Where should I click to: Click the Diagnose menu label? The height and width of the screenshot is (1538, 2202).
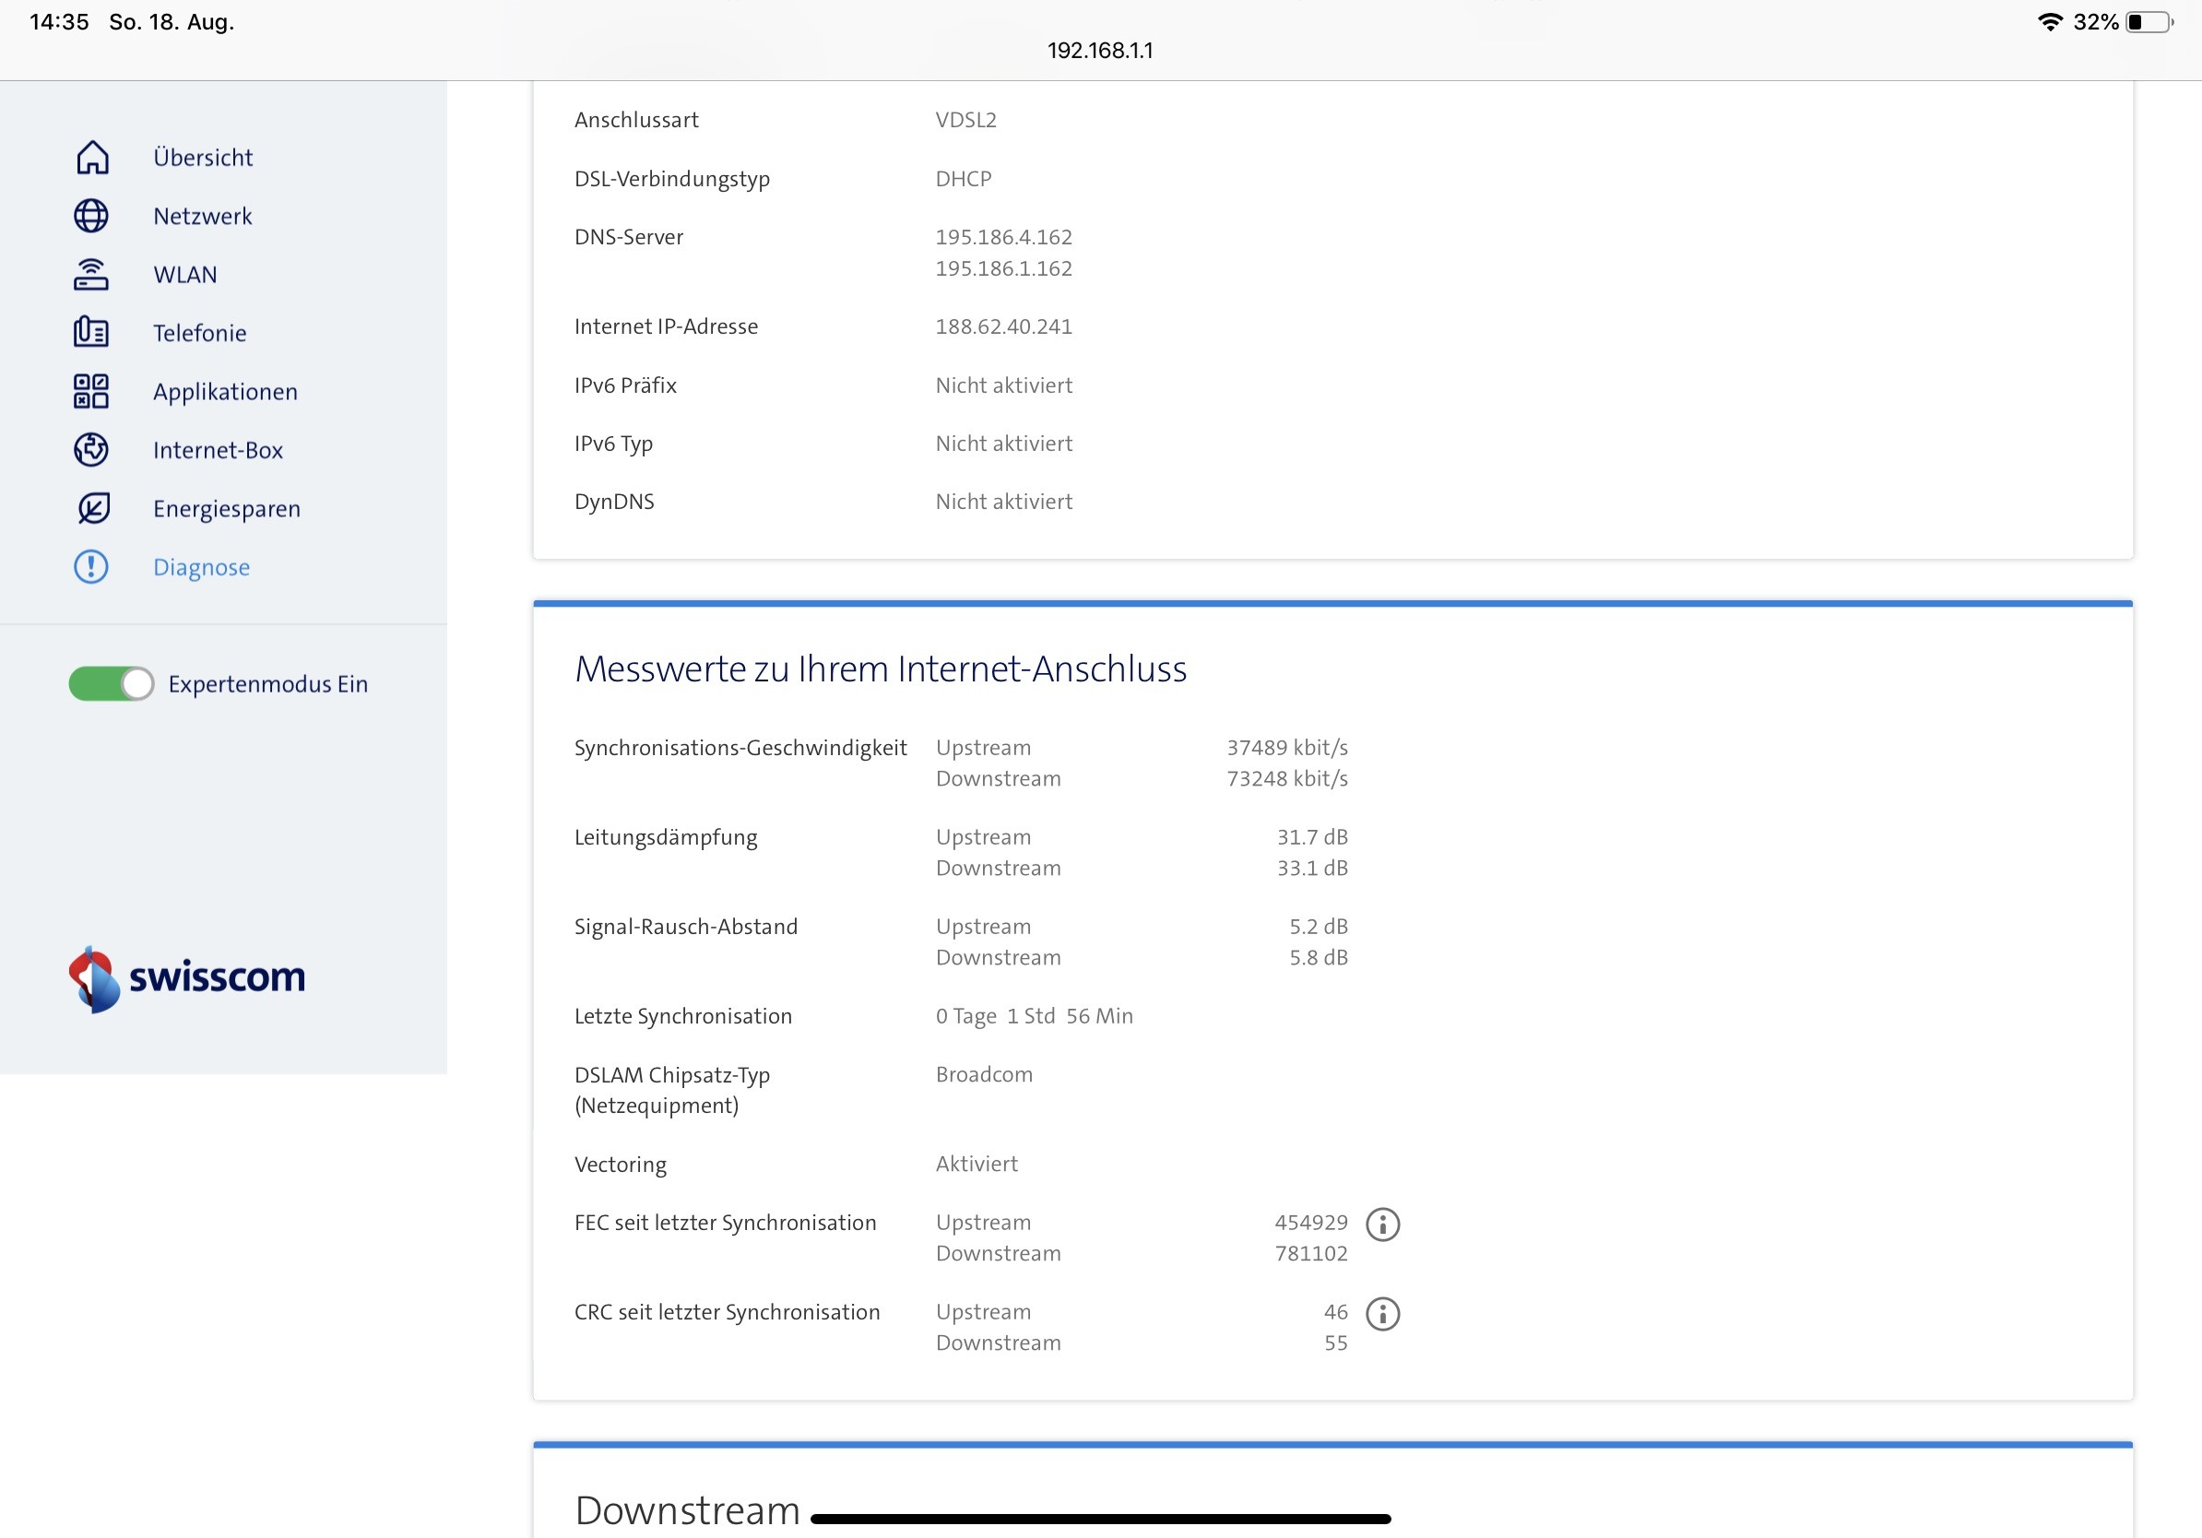(201, 567)
